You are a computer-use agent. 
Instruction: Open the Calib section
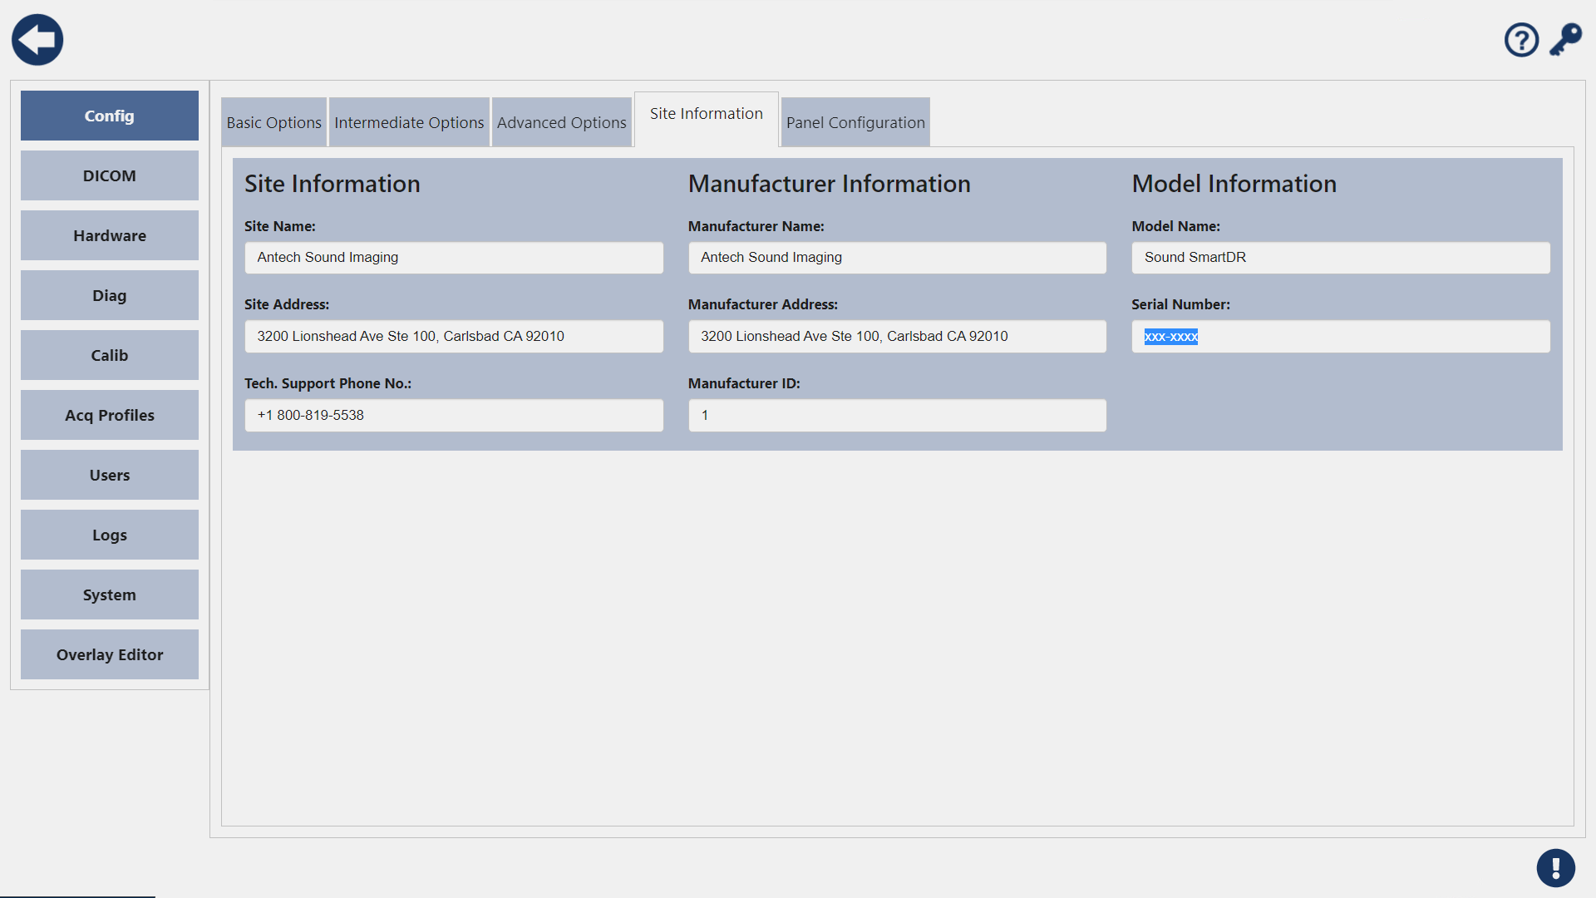pos(110,355)
